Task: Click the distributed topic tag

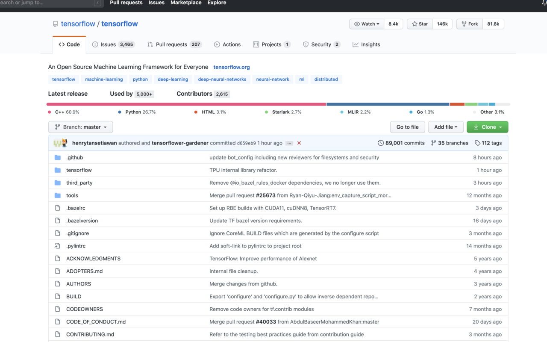Action: [x=326, y=79]
